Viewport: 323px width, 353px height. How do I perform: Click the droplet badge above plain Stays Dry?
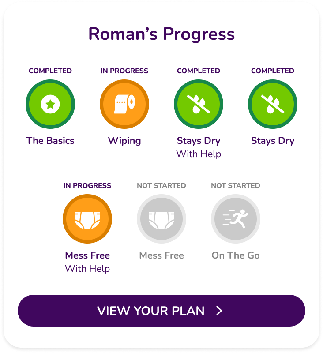tap(273, 104)
